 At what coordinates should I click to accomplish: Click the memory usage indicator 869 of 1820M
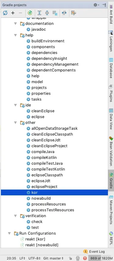[100, 258]
